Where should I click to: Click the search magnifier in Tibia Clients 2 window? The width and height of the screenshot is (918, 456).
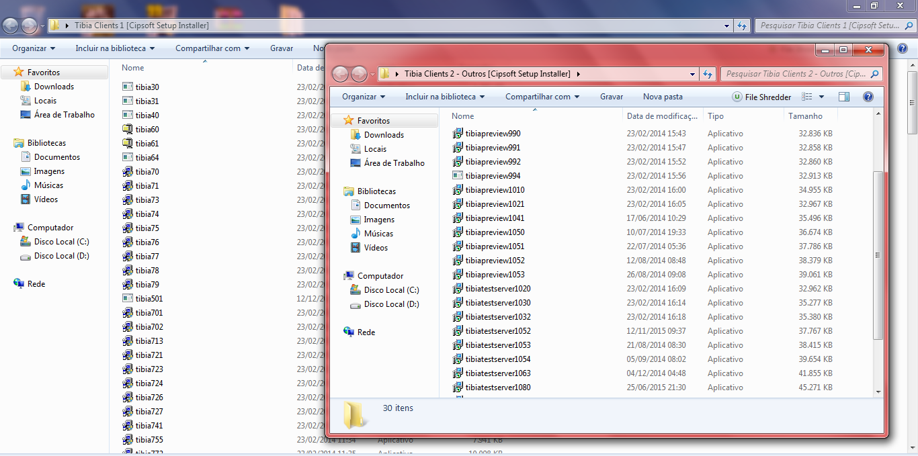click(874, 74)
